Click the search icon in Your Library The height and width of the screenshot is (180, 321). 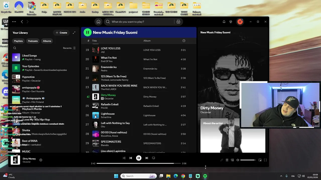(15, 48)
